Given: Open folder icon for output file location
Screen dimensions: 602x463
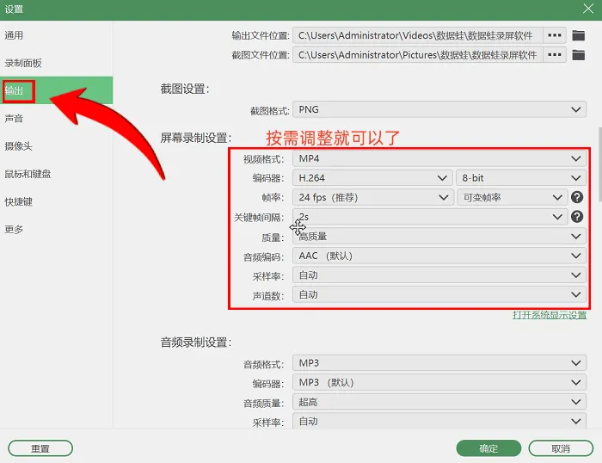Looking at the screenshot, I should [578, 35].
